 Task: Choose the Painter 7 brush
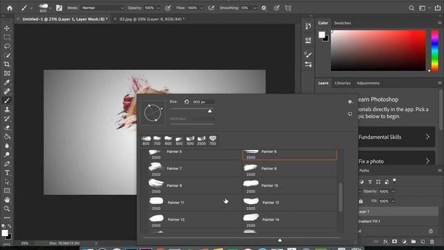coord(194,169)
